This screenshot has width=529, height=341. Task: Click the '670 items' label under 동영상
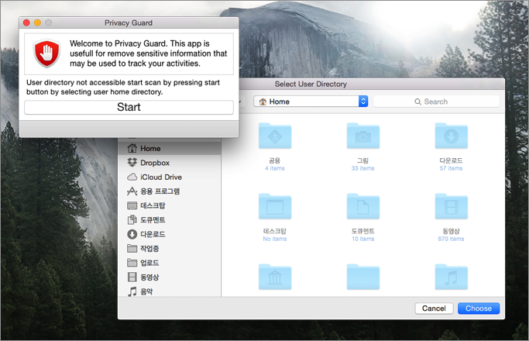coord(451,239)
